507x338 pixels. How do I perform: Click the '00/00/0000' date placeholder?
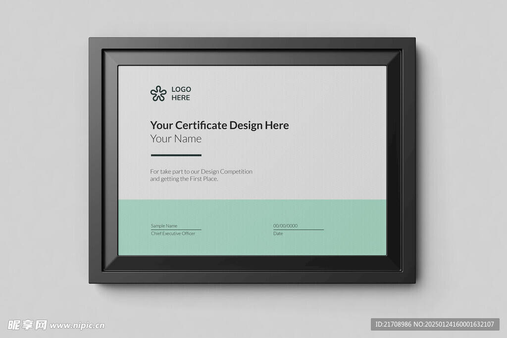(285, 226)
